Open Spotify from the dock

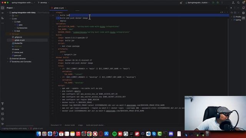(115, 134)
